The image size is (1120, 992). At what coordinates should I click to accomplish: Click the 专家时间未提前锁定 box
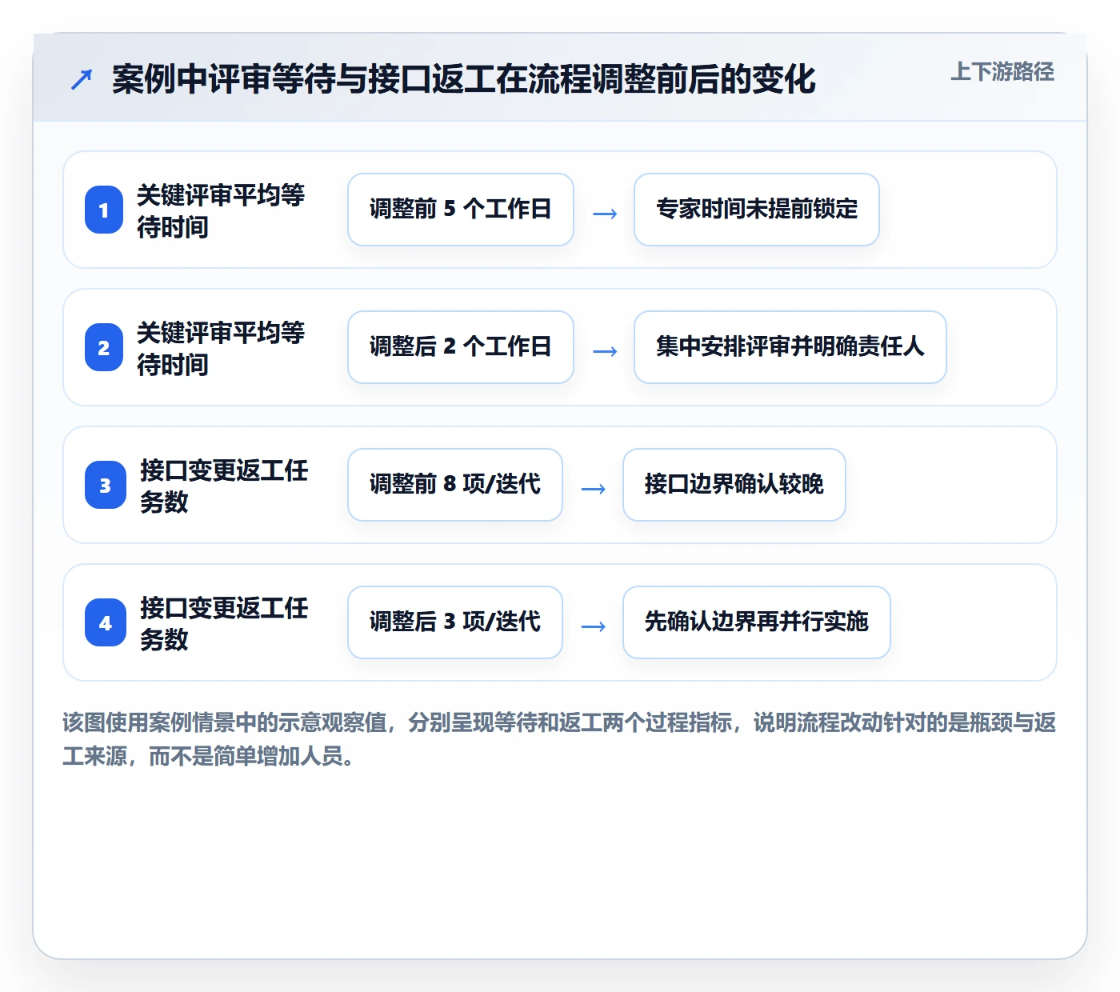pos(757,210)
